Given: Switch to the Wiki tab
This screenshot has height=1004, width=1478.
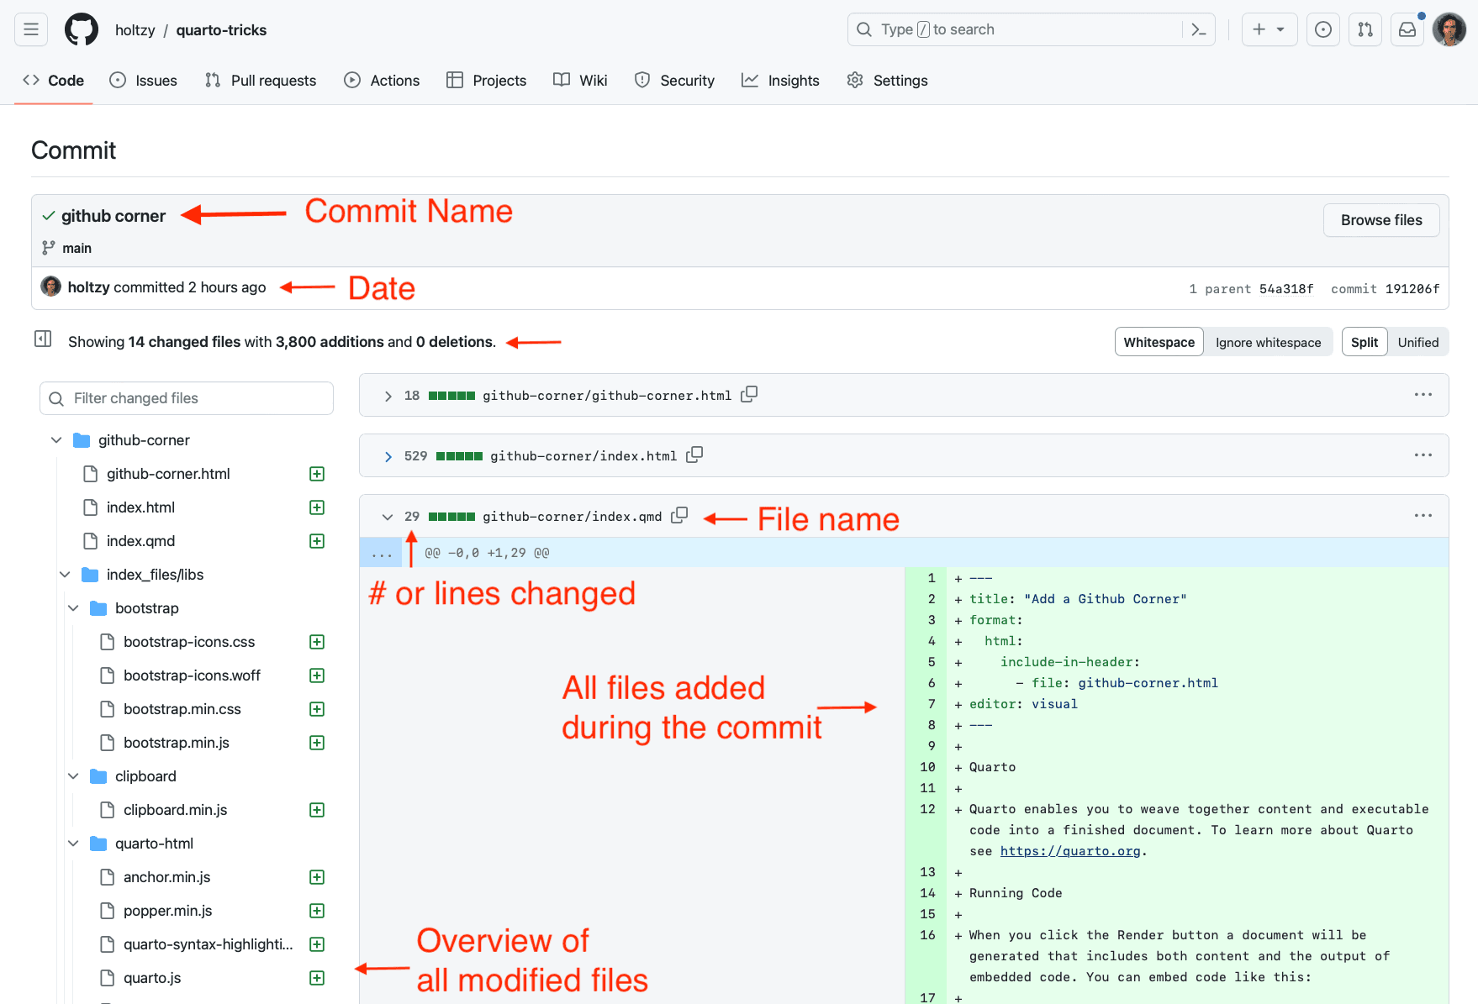Looking at the screenshot, I should pos(580,81).
